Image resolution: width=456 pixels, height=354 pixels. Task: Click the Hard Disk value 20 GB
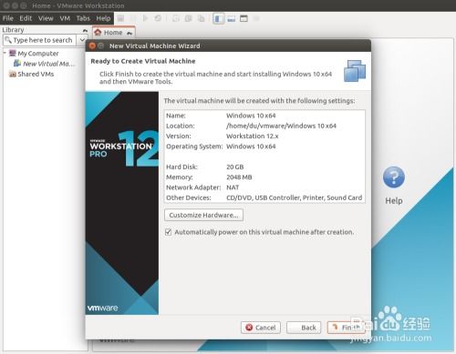(235, 167)
